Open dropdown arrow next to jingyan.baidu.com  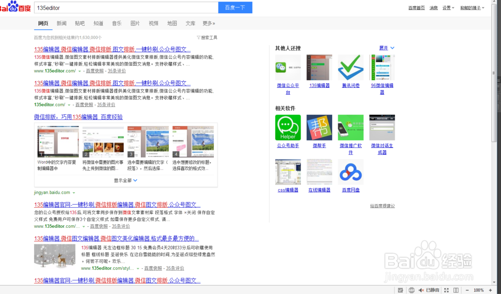point(74,193)
